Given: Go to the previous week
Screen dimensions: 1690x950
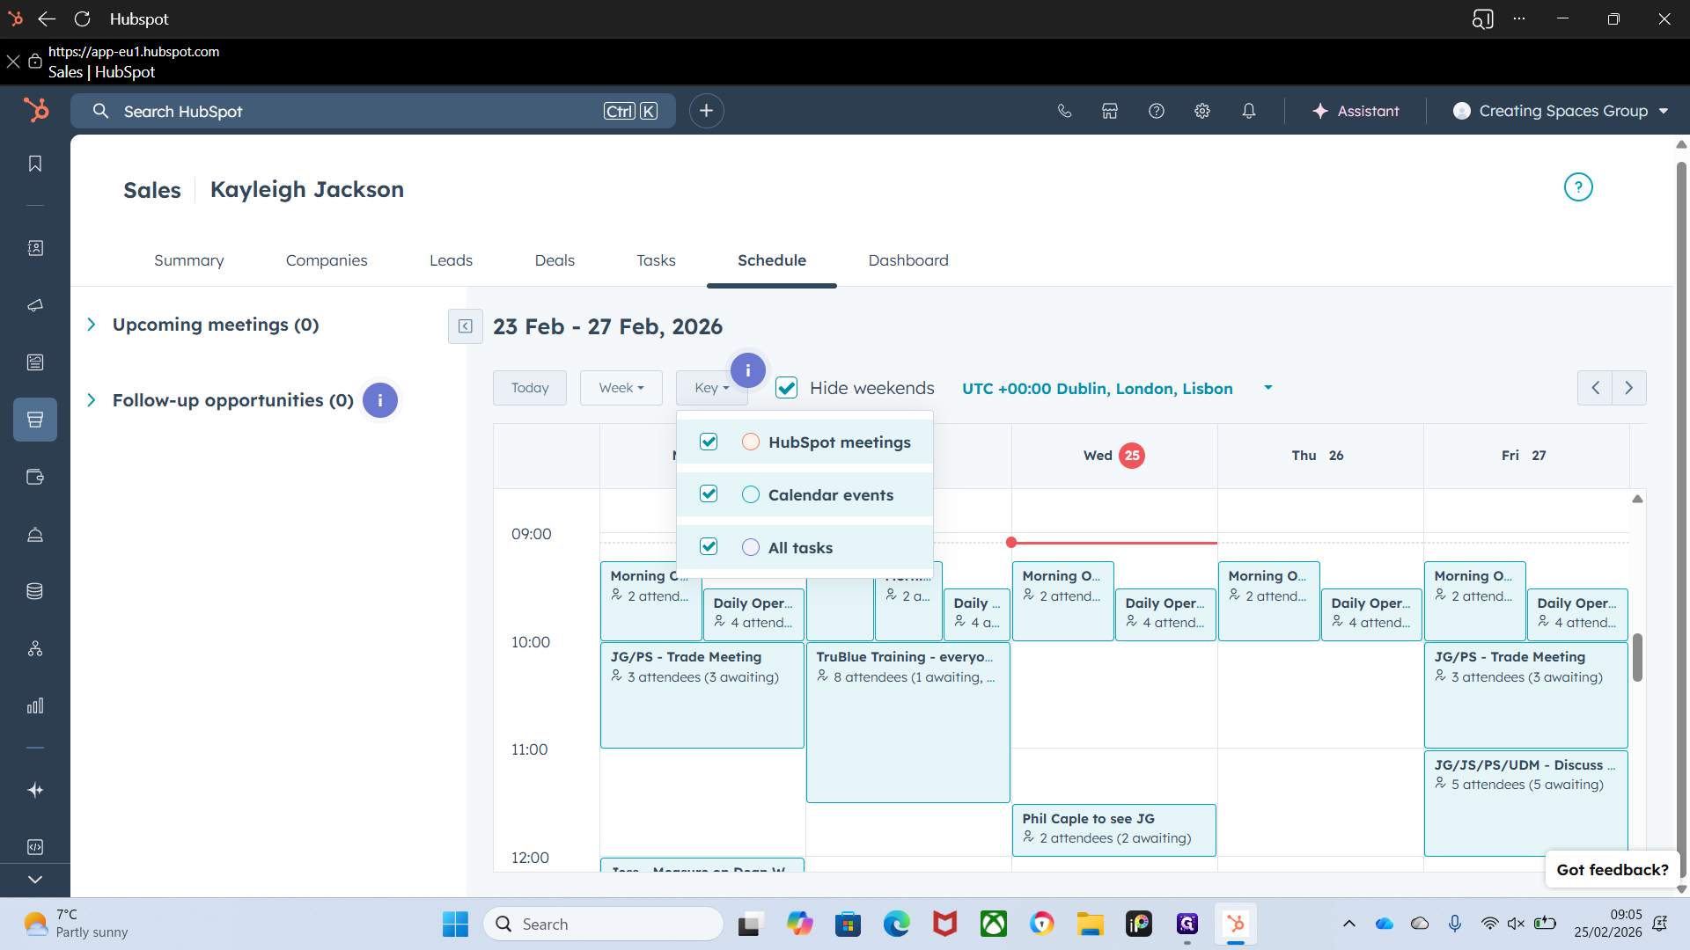Looking at the screenshot, I should pyautogui.click(x=1595, y=388).
